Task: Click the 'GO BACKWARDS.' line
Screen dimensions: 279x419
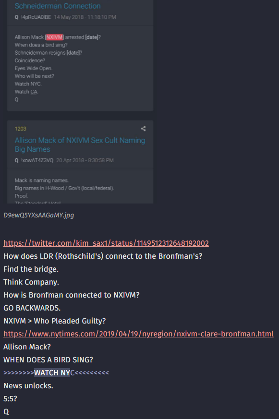Action: click(x=32, y=308)
